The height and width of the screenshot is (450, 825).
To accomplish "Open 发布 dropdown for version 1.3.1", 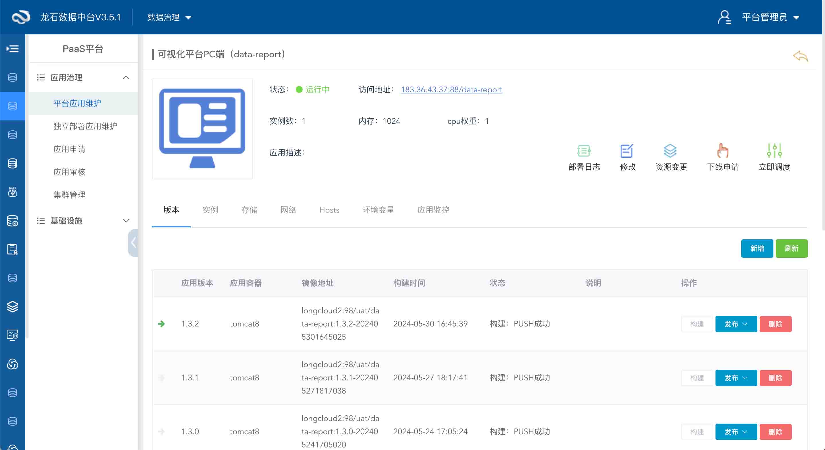I will (736, 377).
